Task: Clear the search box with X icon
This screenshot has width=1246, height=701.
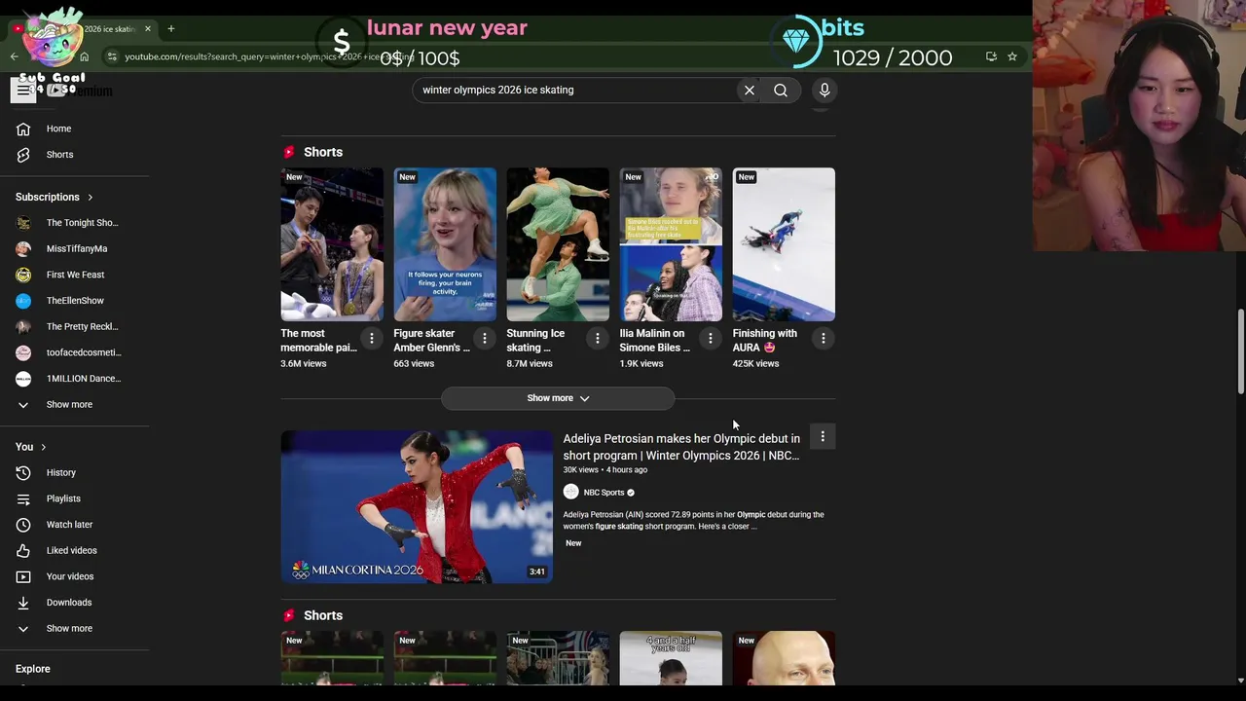Action: click(x=750, y=90)
